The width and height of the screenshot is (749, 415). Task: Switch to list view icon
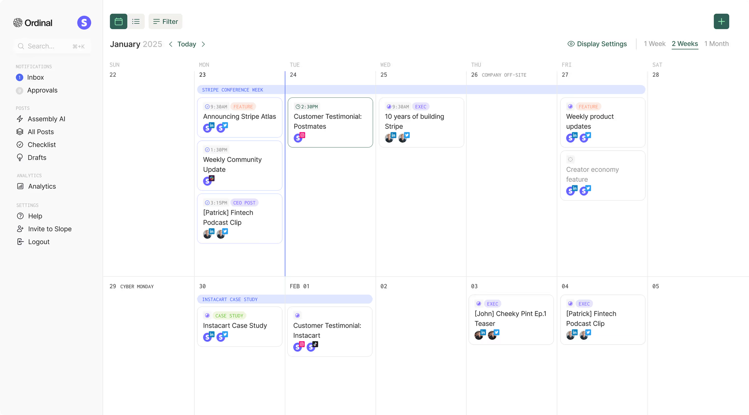coord(136,21)
